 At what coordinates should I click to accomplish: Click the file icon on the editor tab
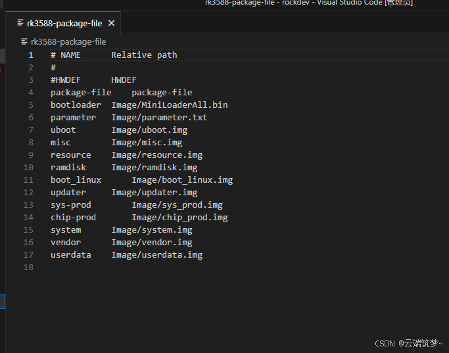pos(20,22)
